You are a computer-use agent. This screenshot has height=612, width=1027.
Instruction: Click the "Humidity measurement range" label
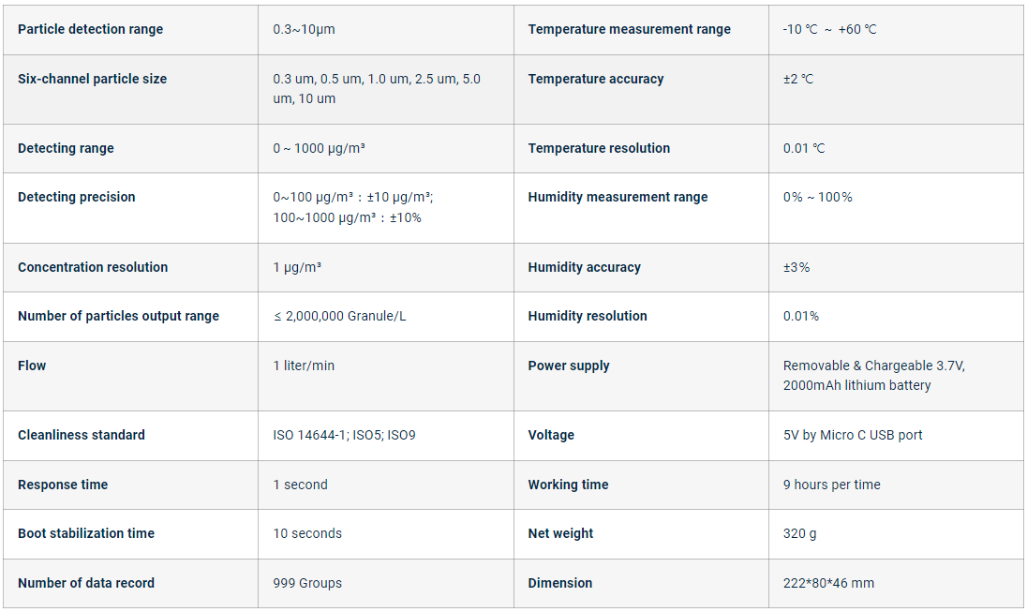(x=618, y=197)
